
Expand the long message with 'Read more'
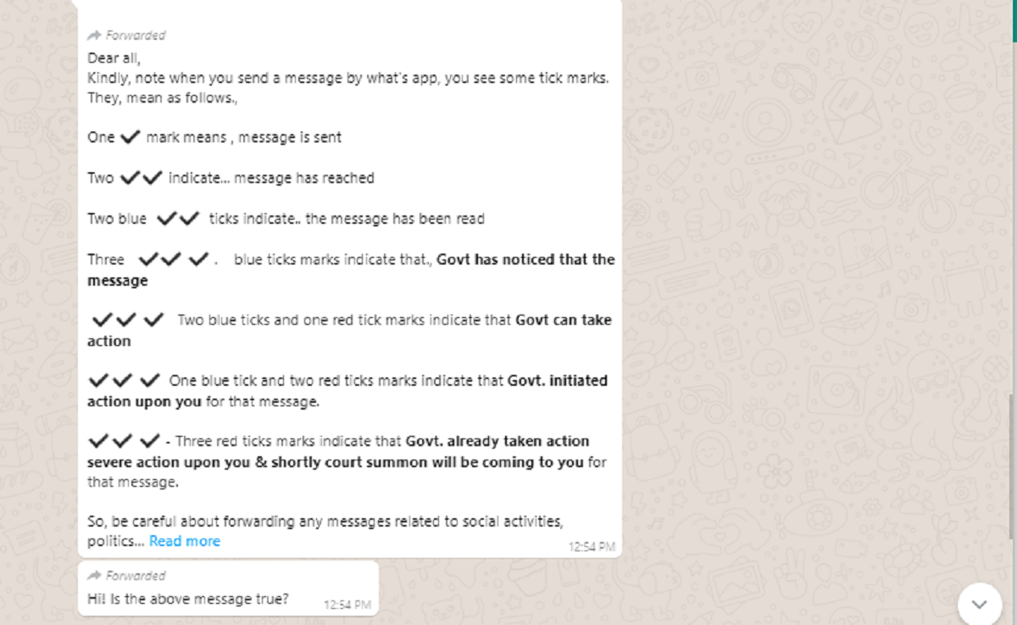point(185,541)
